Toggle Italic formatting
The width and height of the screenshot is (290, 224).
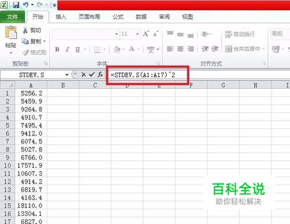67,49
